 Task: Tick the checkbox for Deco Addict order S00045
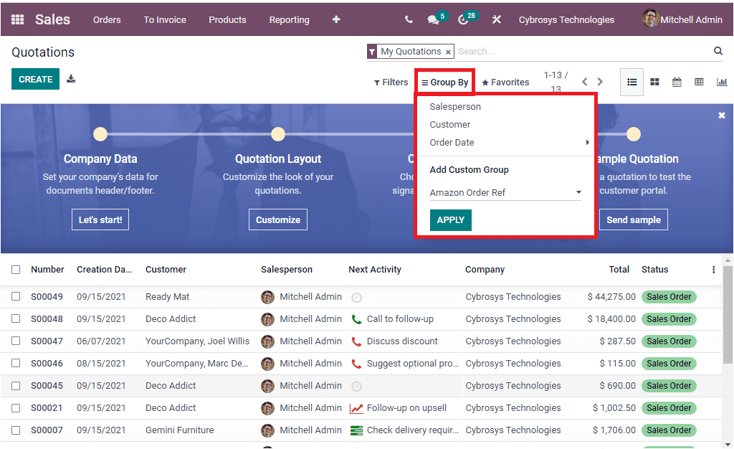coord(16,385)
